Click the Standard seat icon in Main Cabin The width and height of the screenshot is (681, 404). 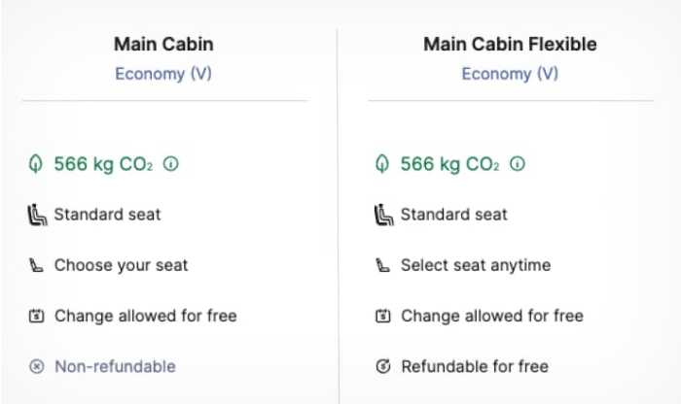(37, 215)
